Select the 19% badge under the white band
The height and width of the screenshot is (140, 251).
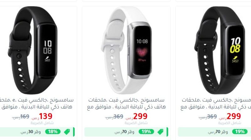(146, 132)
